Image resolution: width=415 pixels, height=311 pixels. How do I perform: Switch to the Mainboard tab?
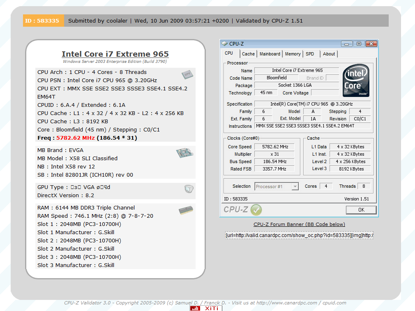click(270, 54)
